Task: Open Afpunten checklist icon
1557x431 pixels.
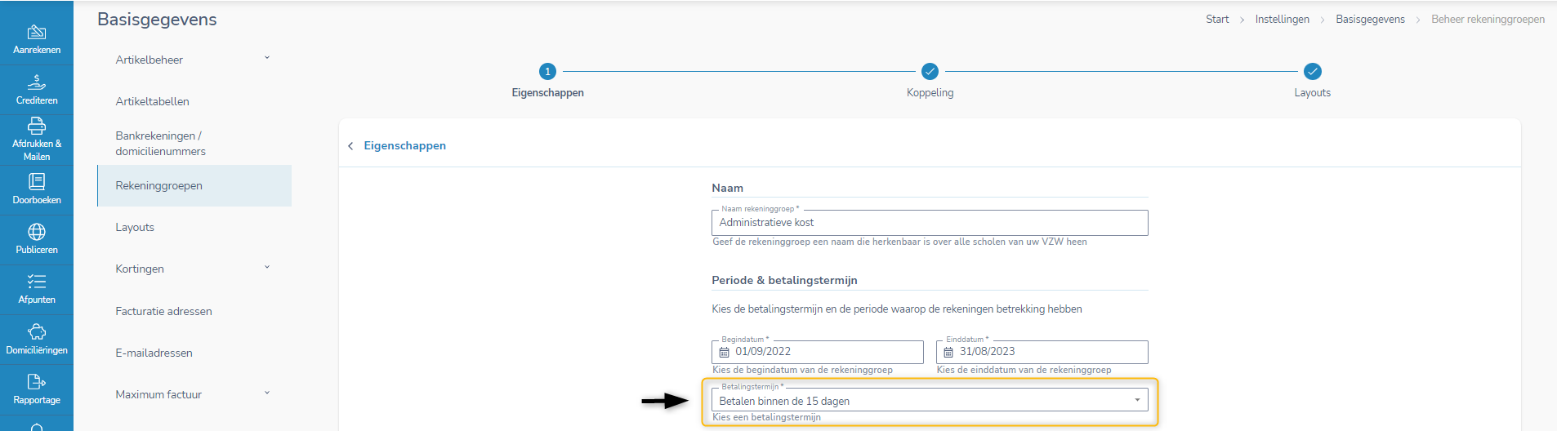Action: click(x=37, y=282)
